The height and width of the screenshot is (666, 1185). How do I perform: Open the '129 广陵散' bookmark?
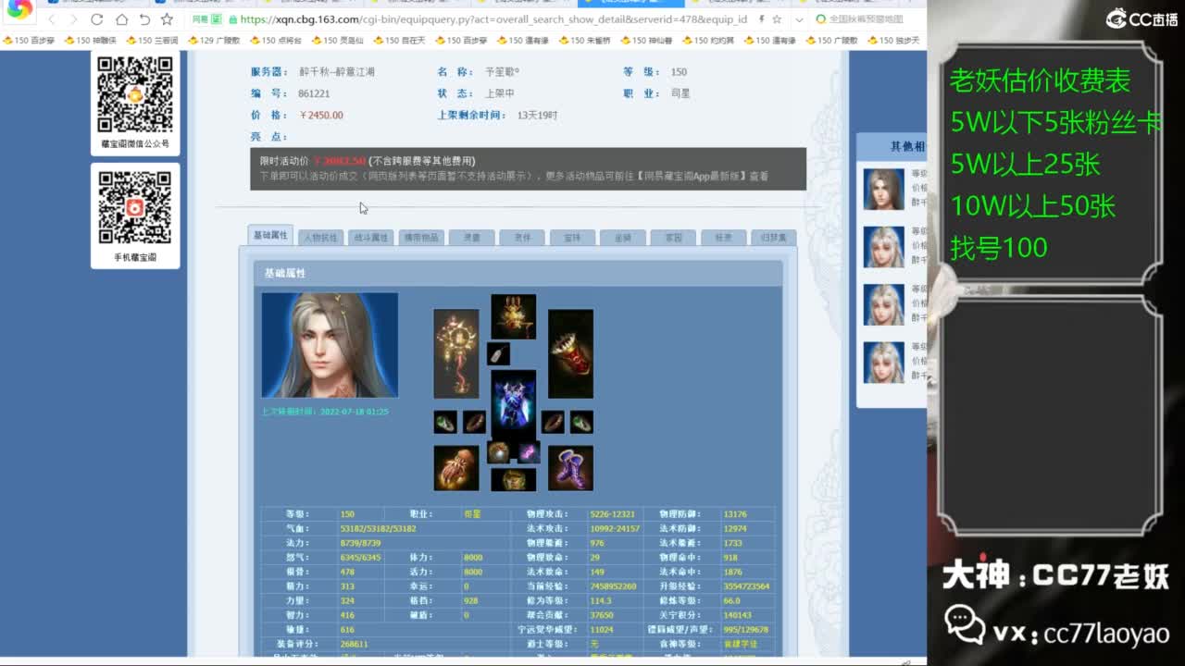(214, 41)
